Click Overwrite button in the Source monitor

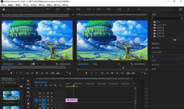click(x=58, y=73)
